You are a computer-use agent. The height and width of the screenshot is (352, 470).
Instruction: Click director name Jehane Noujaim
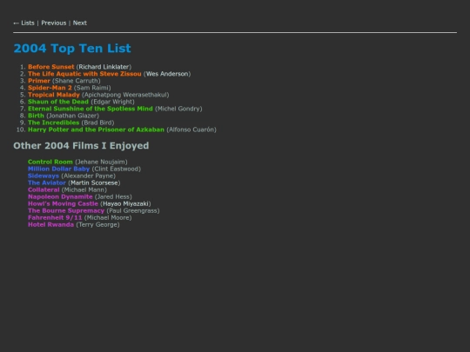101,162
